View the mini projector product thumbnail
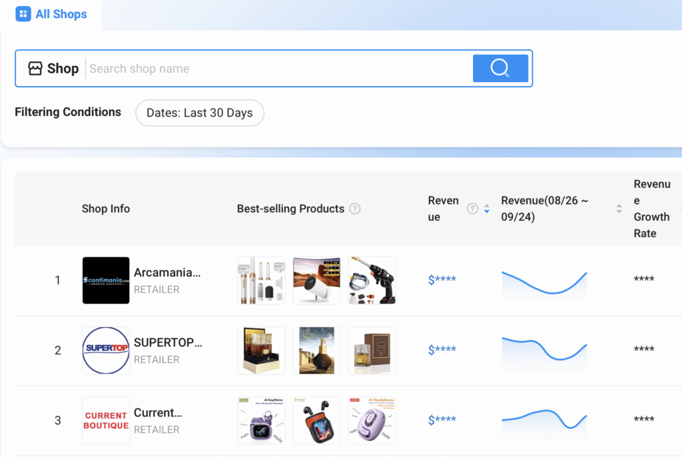This screenshot has height=457, width=682. click(x=316, y=280)
